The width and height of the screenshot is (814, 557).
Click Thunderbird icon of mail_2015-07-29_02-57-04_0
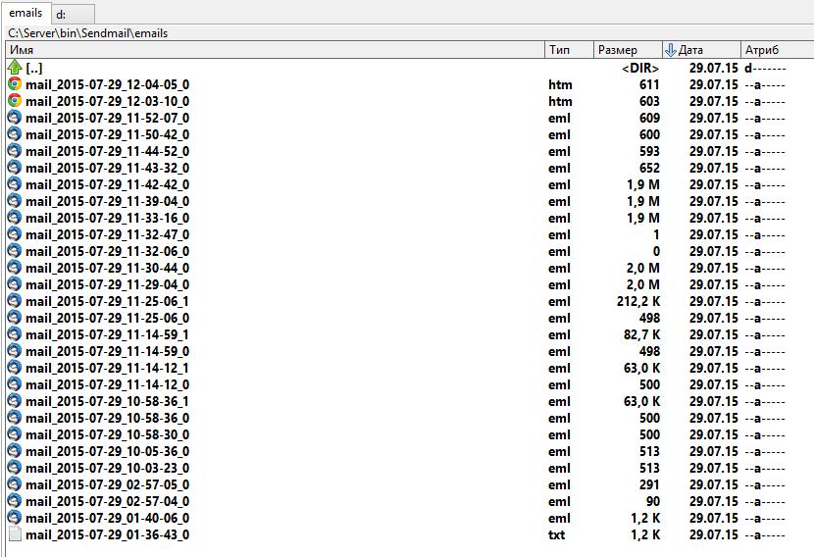tap(15, 501)
